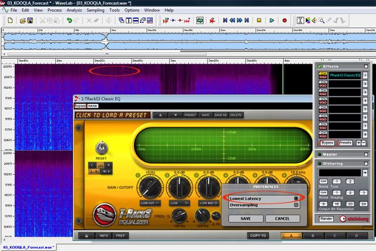
Task: Click the Save floppy disk icon
Action: pyautogui.click(x=30, y=21)
